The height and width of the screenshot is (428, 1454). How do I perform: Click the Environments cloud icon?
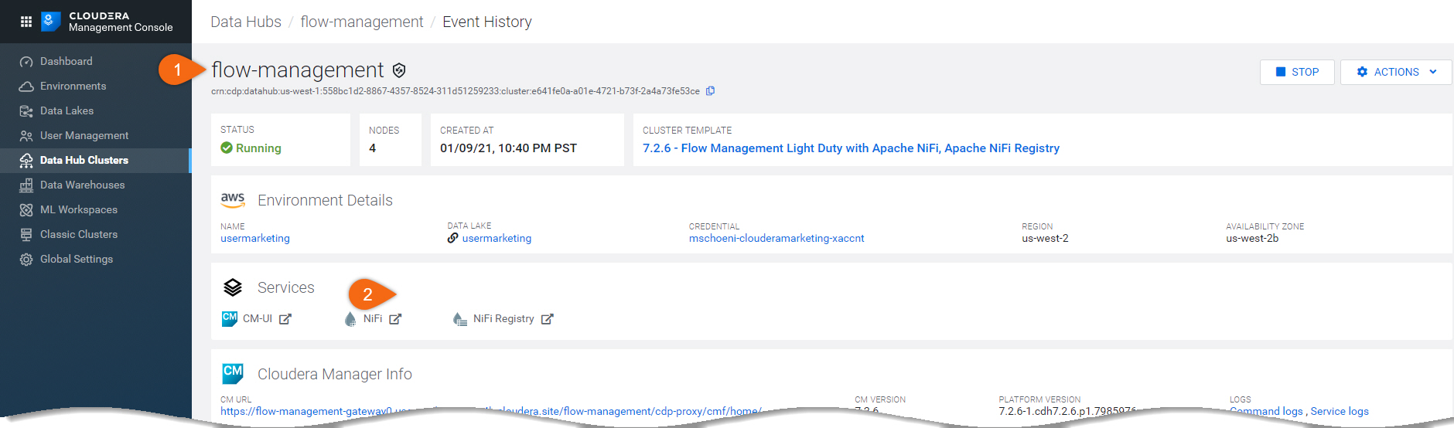tap(26, 87)
